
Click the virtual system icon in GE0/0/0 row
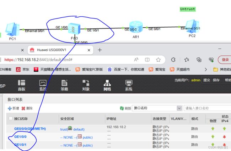tap(70, 128)
